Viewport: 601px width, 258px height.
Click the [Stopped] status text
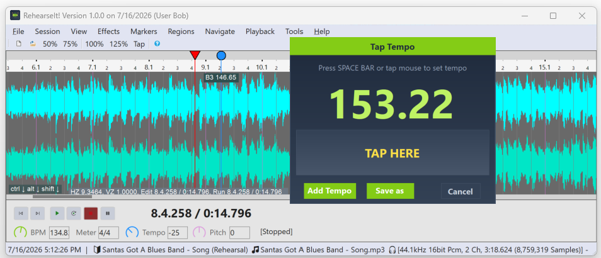point(277,232)
